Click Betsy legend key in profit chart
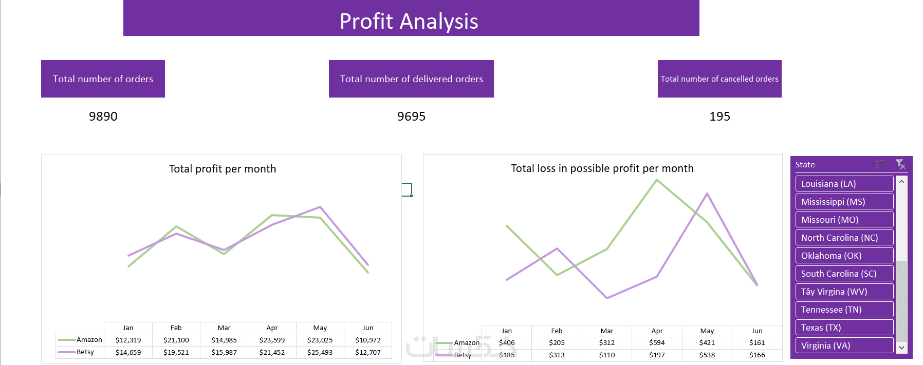 click(x=67, y=352)
